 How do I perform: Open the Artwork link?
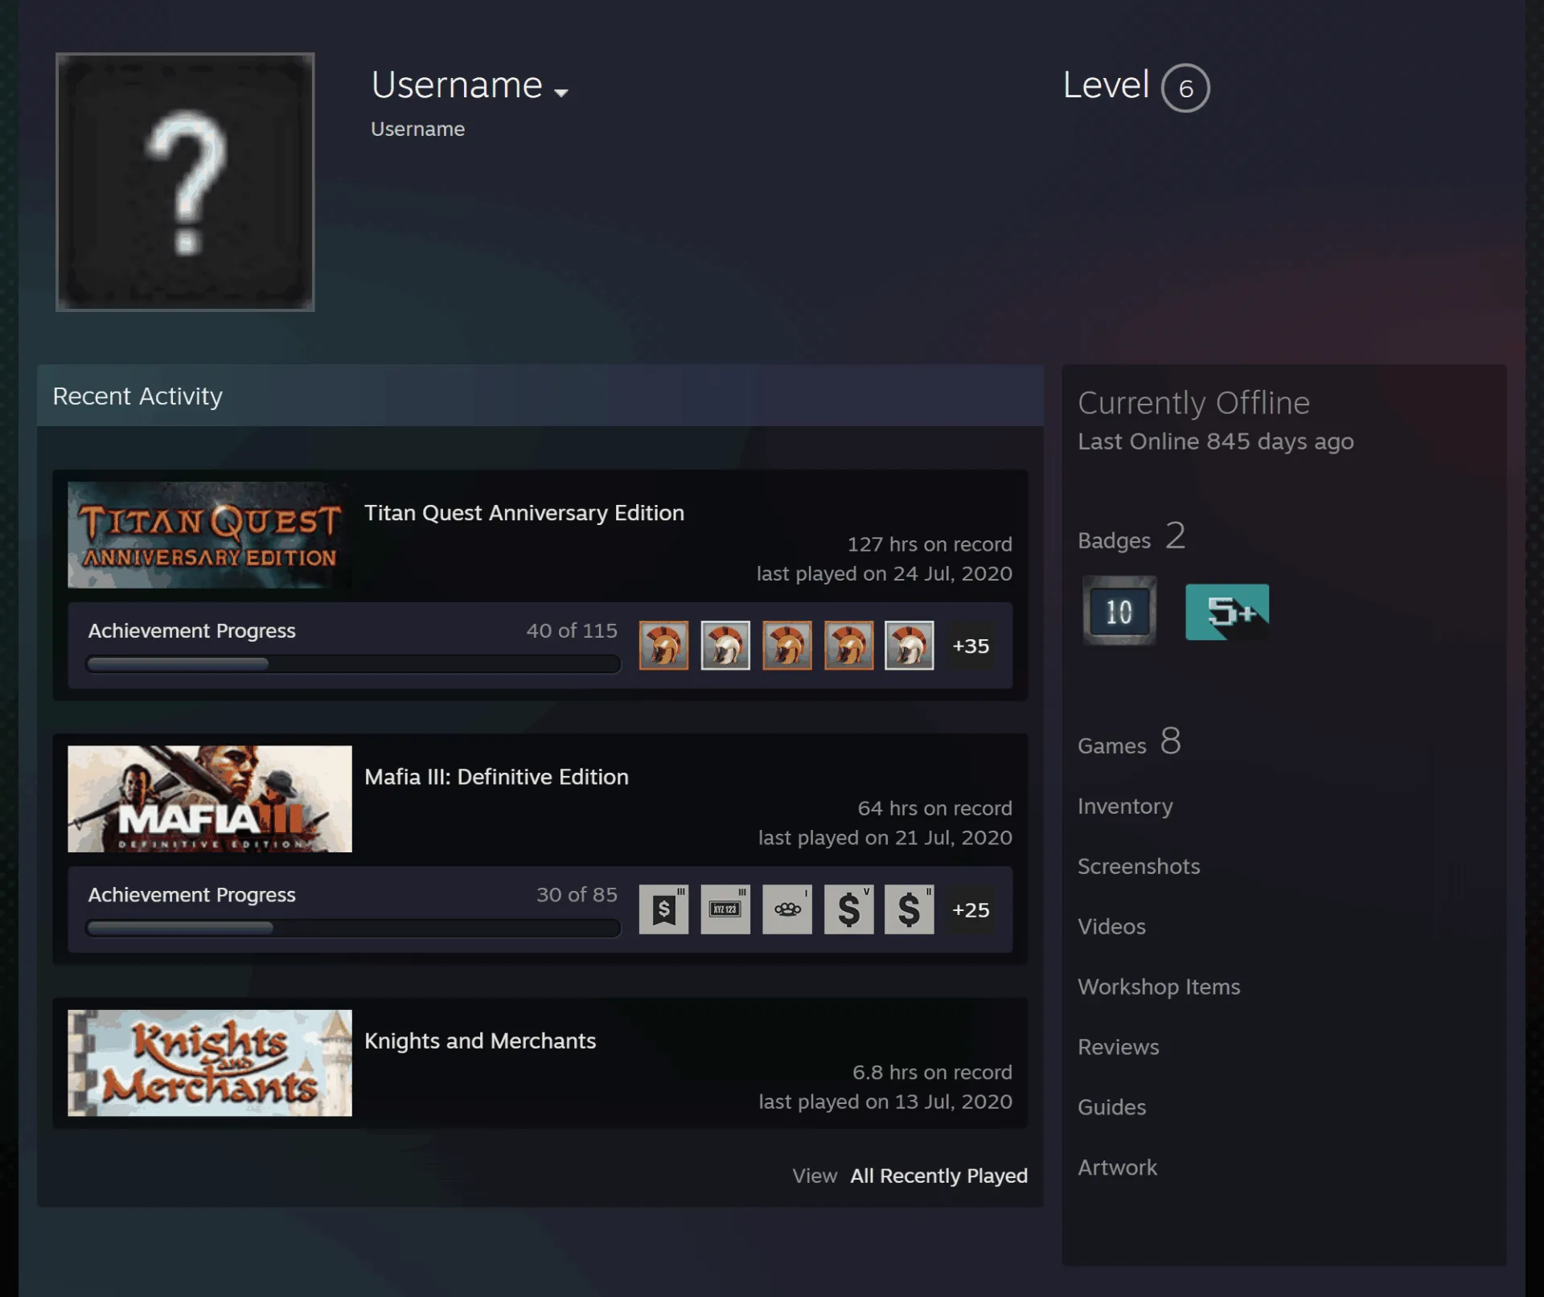tap(1117, 1168)
